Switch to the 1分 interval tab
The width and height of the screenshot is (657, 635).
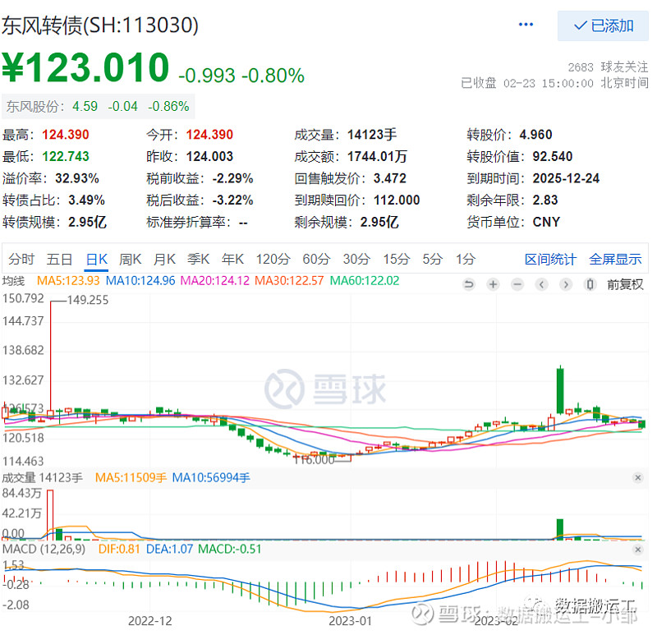click(x=466, y=259)
